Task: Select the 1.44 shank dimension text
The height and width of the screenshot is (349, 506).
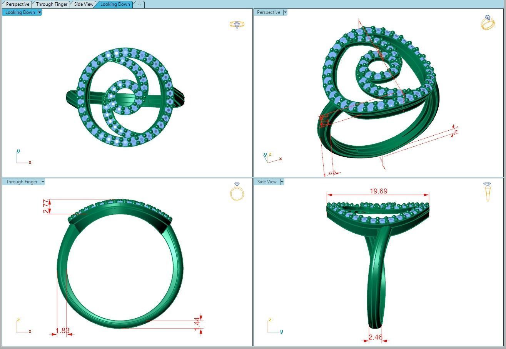Action: (197, 324)
